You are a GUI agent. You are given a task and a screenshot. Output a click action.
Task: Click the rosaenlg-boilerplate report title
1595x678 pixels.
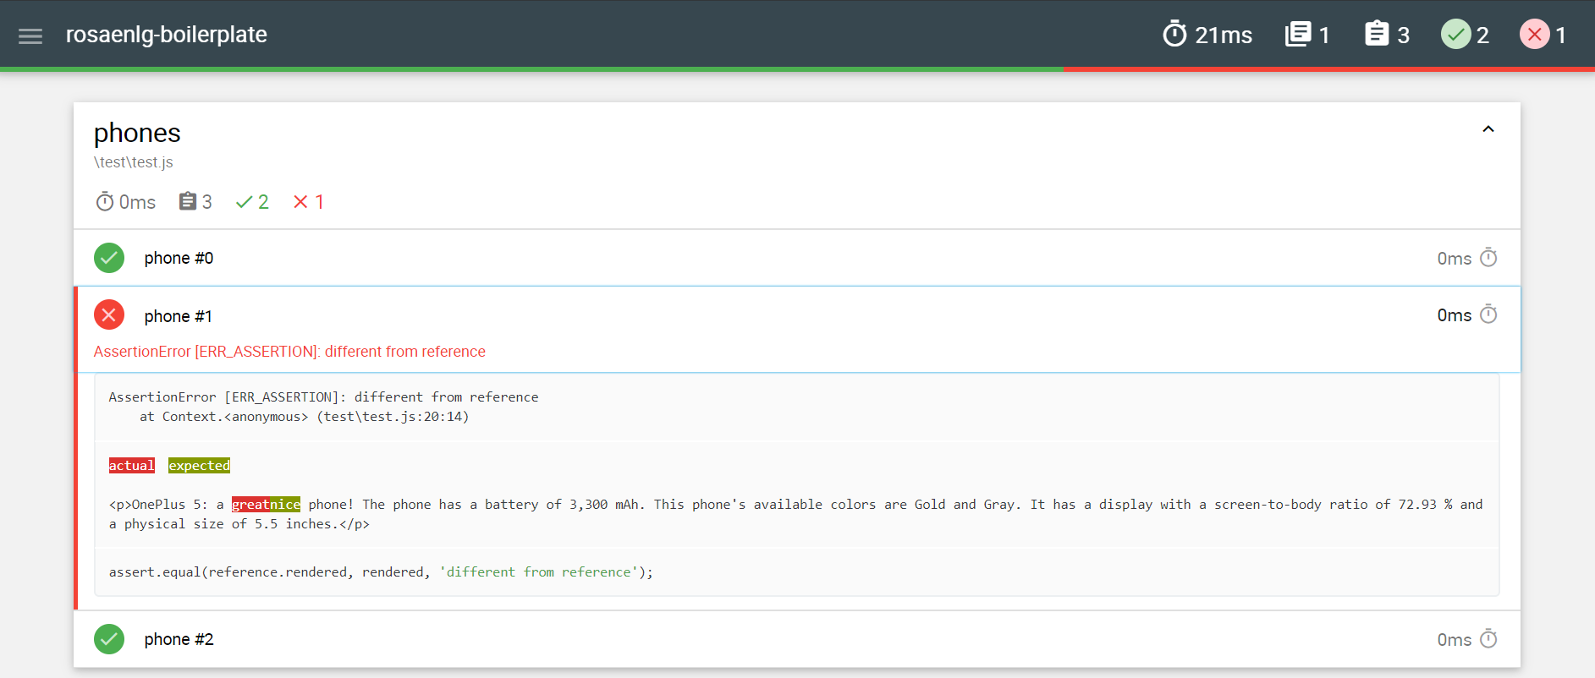167,35
